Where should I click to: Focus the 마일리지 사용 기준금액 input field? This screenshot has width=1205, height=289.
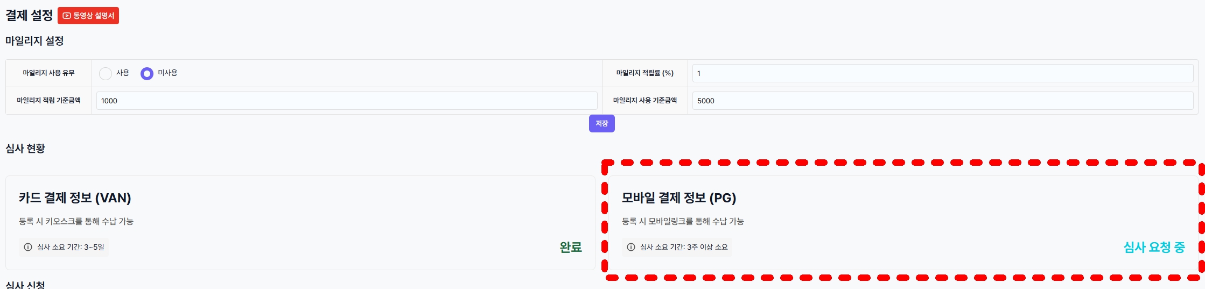[943, 101]
